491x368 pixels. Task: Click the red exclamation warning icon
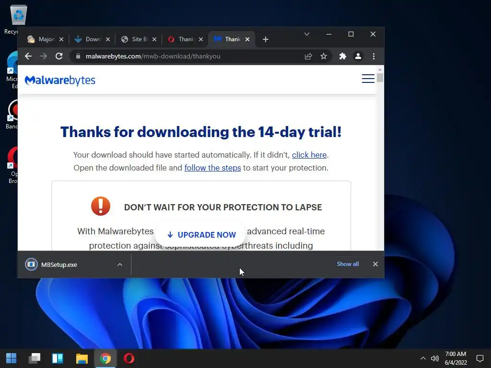101,206
